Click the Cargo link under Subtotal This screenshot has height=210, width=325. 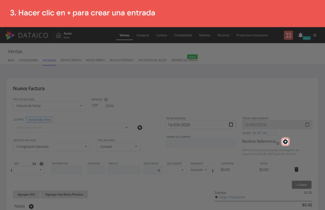(223, 197)
